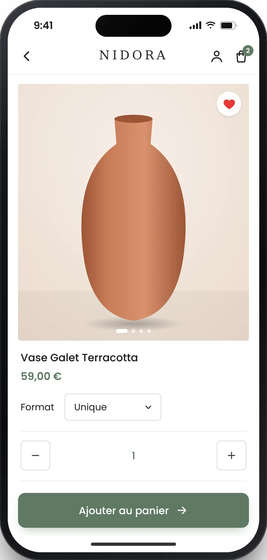
Task: Click the arrow inside Ajouter au panier
Action: (182, 510)
